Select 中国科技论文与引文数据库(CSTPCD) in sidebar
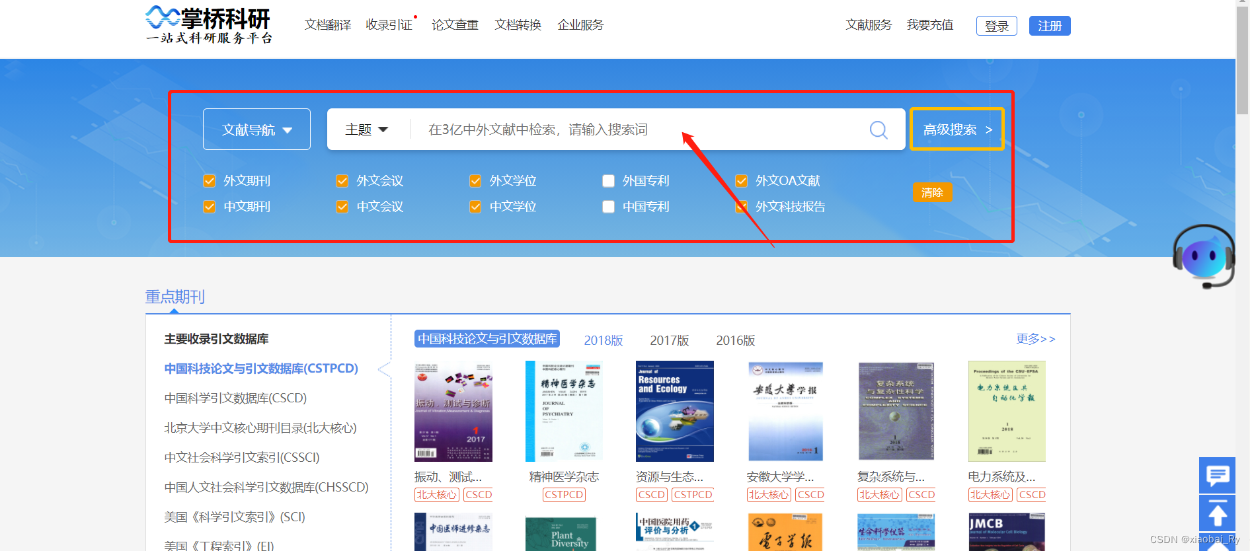1250x551 pixels. (x=261, y=369)
